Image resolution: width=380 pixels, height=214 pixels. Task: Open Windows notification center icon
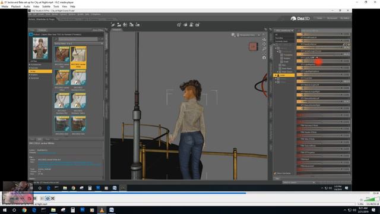tap(373, 210)
